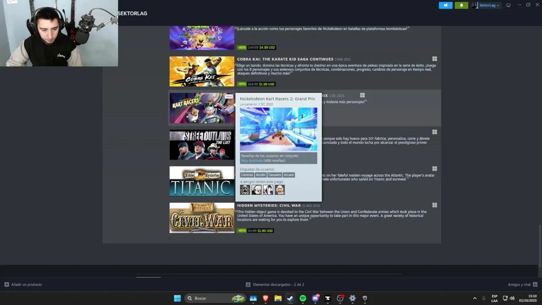Click the Kart Racers 2 popup screenshot
The height and width of the screenshot is (305, 542).
(x=278, y=129)
